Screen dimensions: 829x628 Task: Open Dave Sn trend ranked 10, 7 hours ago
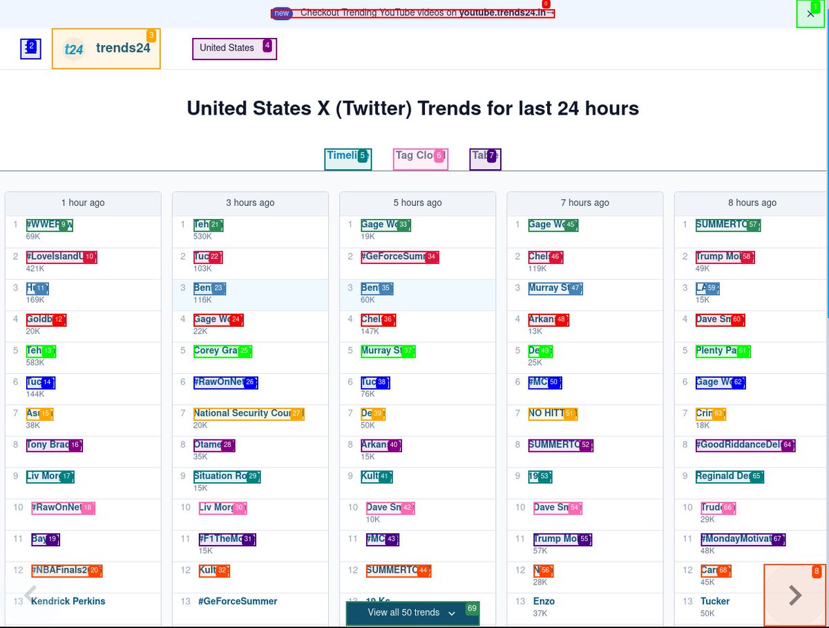click(558, 508)
